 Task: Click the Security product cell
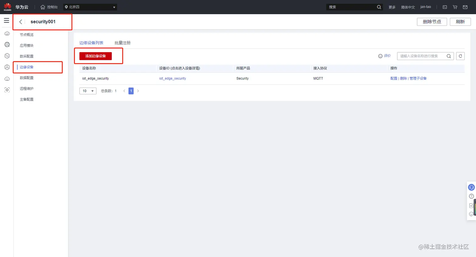click(242, 78)
